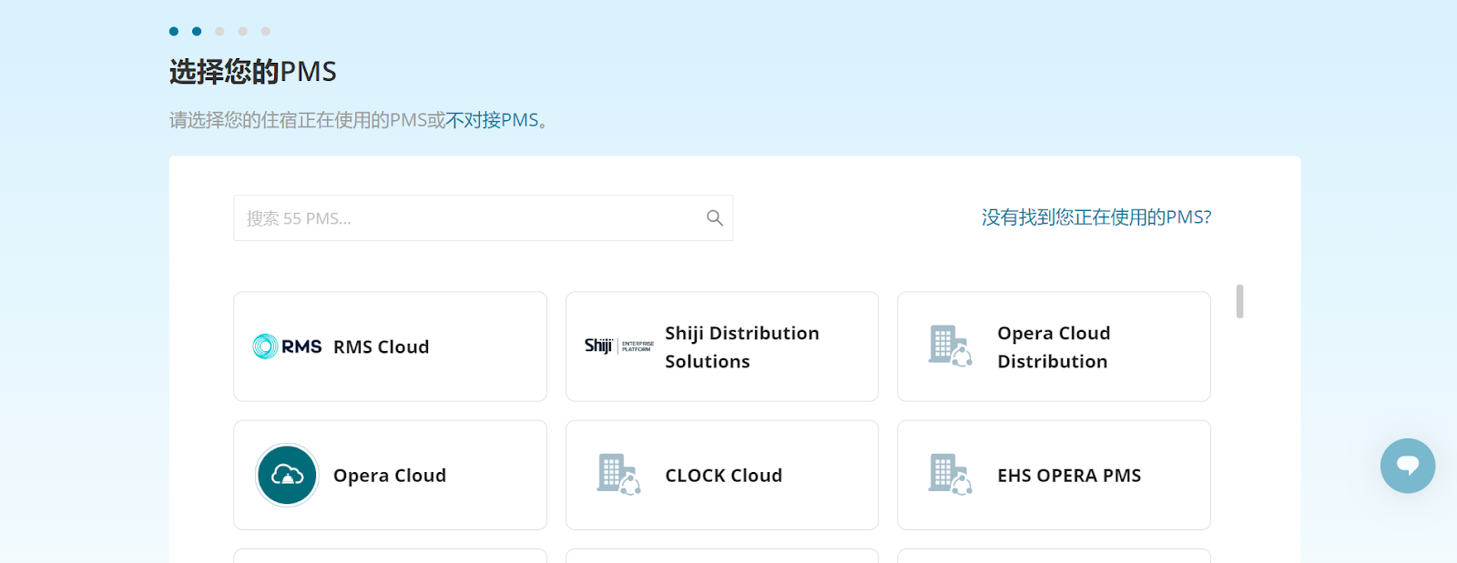The width and height of the screenshot is (1457, 563).
Task: Click the second step progress dot
Action: [197, 31]
